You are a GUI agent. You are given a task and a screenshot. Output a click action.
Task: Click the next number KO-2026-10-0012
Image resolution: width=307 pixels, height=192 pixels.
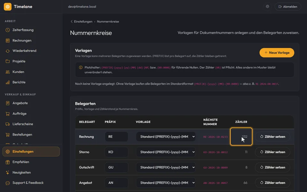[215, 152]
